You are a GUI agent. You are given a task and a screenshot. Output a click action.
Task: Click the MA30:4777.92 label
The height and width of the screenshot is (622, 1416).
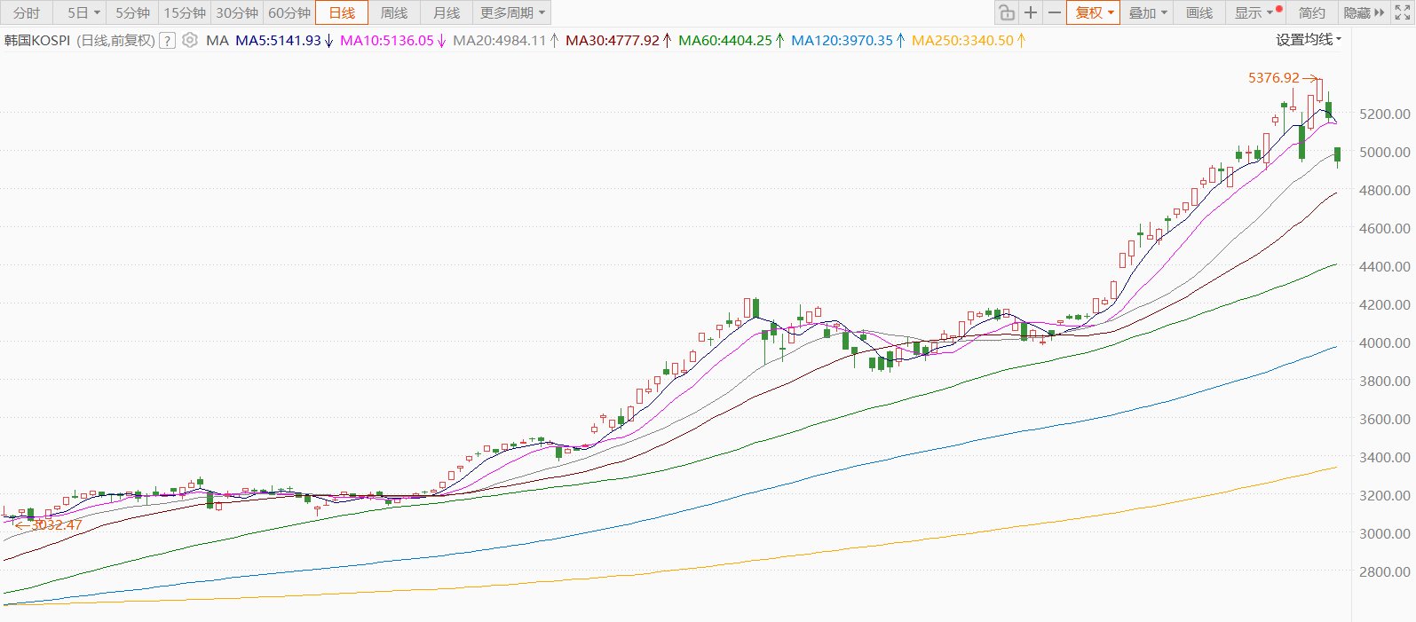[x=613, y=41]
